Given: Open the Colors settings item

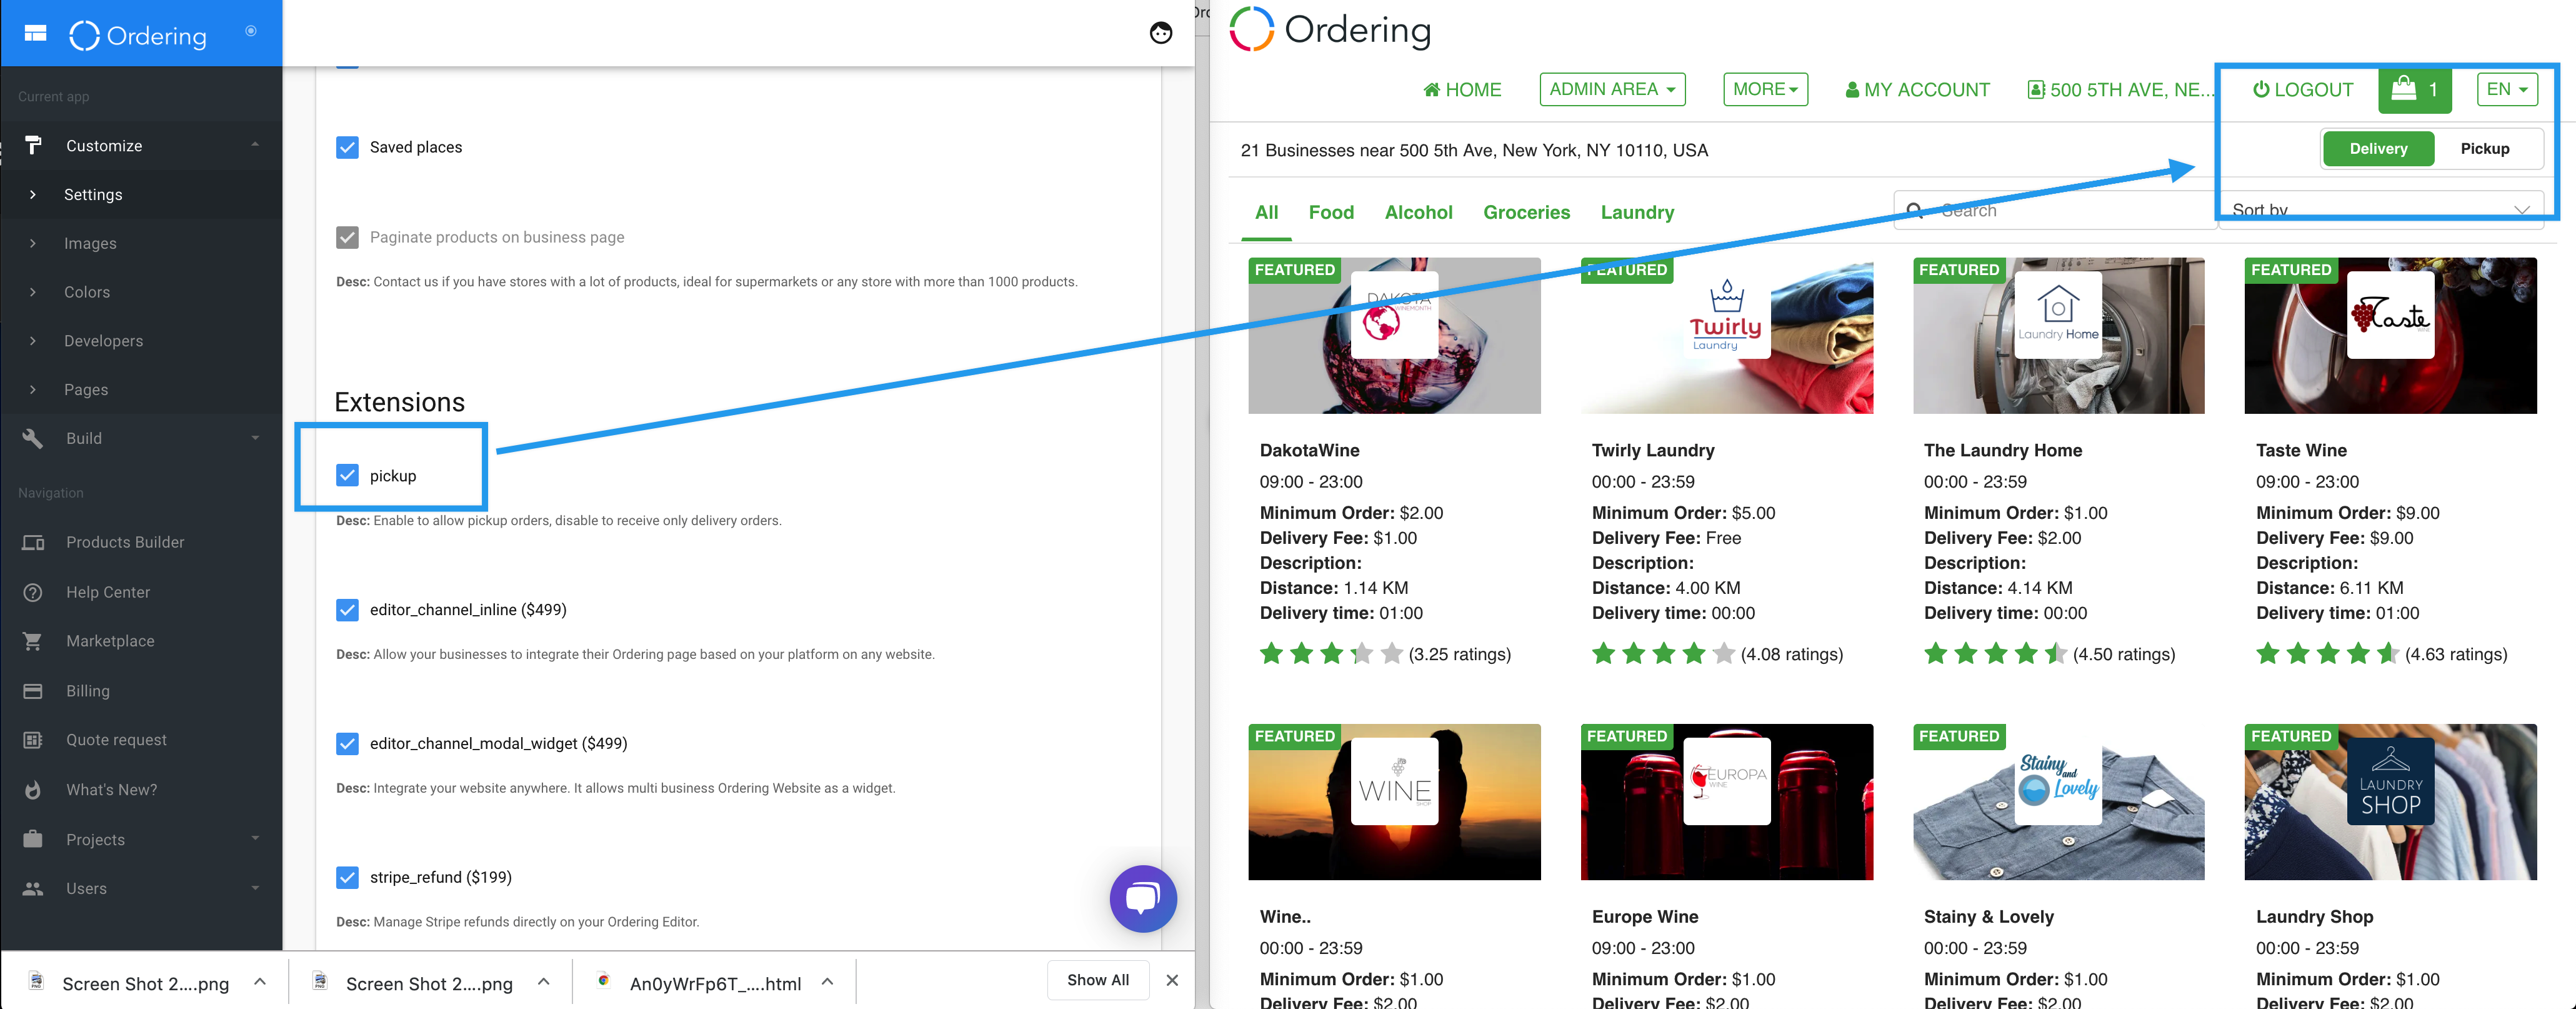Looking at the screenshot, I should (x=87, y=292).
